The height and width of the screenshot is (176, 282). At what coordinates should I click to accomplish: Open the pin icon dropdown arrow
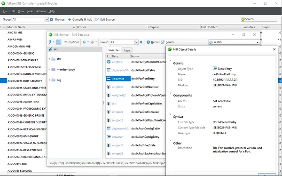(x=54, y=42)
